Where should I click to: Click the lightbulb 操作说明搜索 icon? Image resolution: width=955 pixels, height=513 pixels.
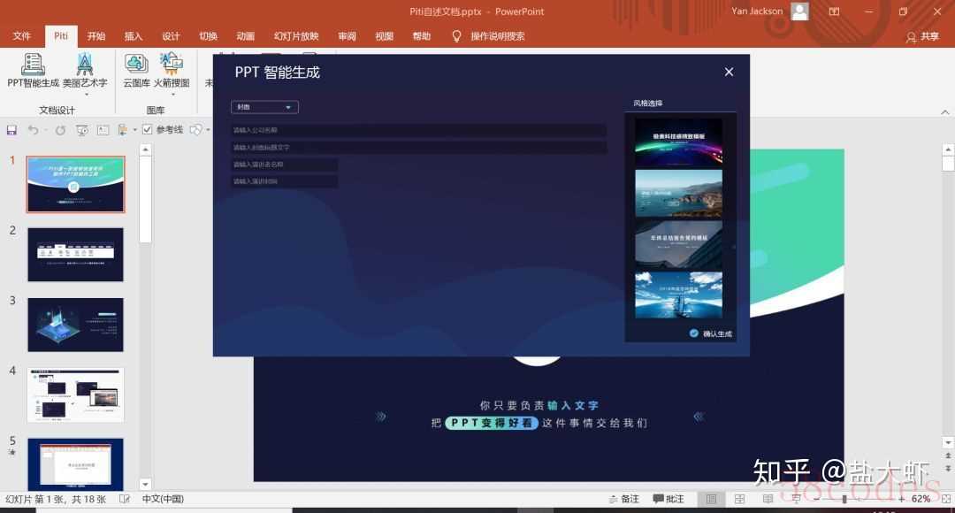click(456, 36)
